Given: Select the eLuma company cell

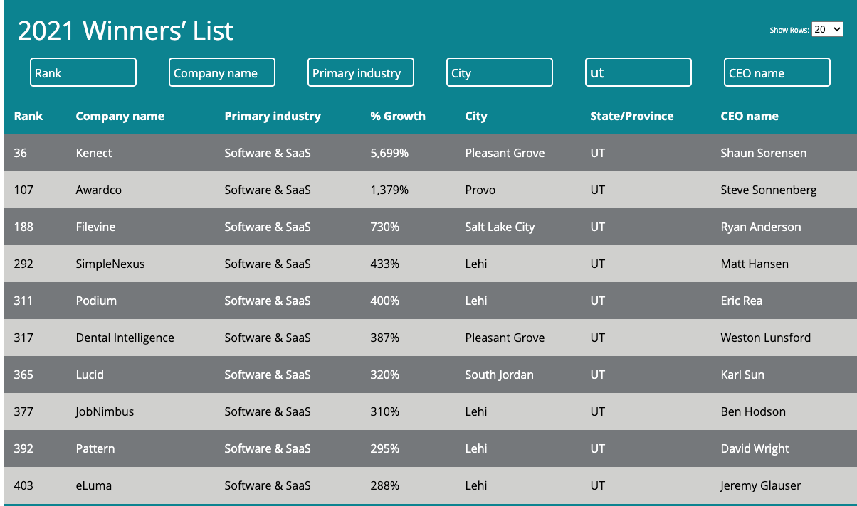Looking at the screenshot, I should tap(94, 485).
